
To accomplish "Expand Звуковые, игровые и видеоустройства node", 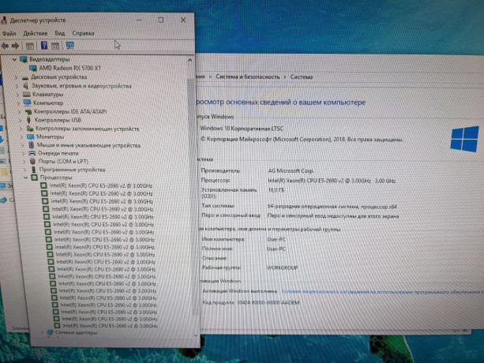I will tap(17, 86).
